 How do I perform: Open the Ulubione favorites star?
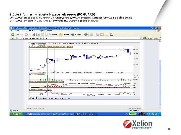coord(64,34)
